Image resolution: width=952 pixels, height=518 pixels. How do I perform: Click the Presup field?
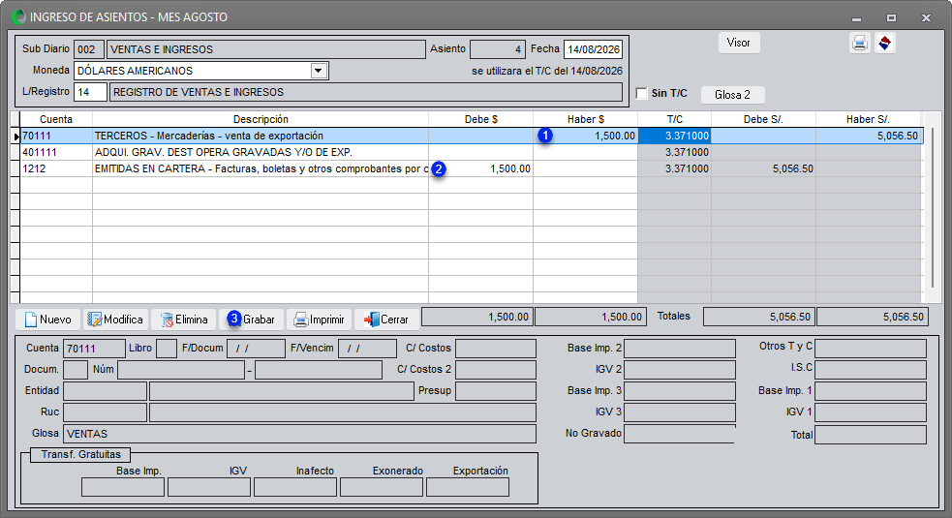496,391
